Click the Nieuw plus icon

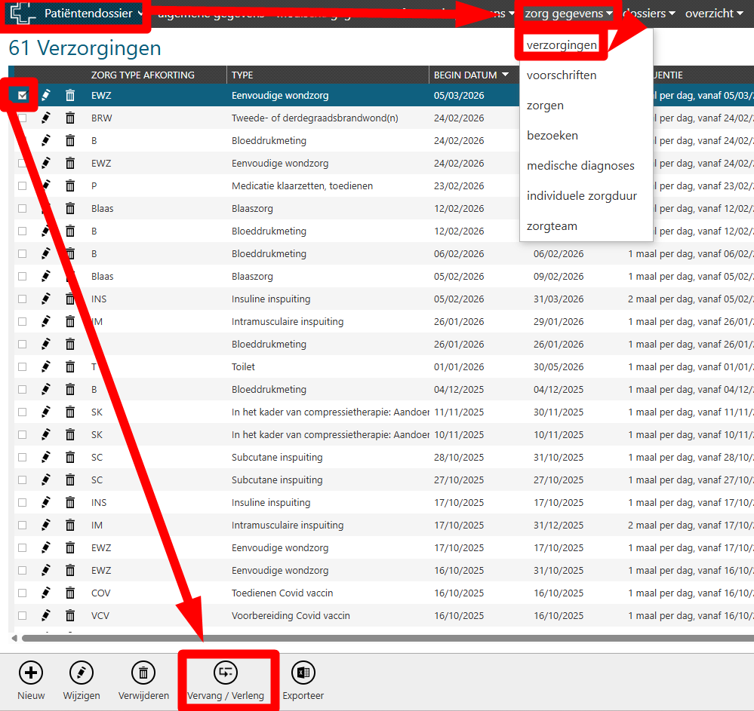tap(31, 673)
